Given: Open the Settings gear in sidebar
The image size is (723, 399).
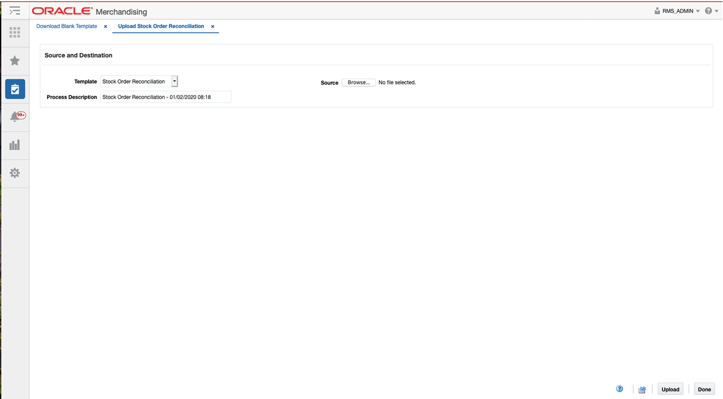Looking at the screenshot, I should pos(15,173).
